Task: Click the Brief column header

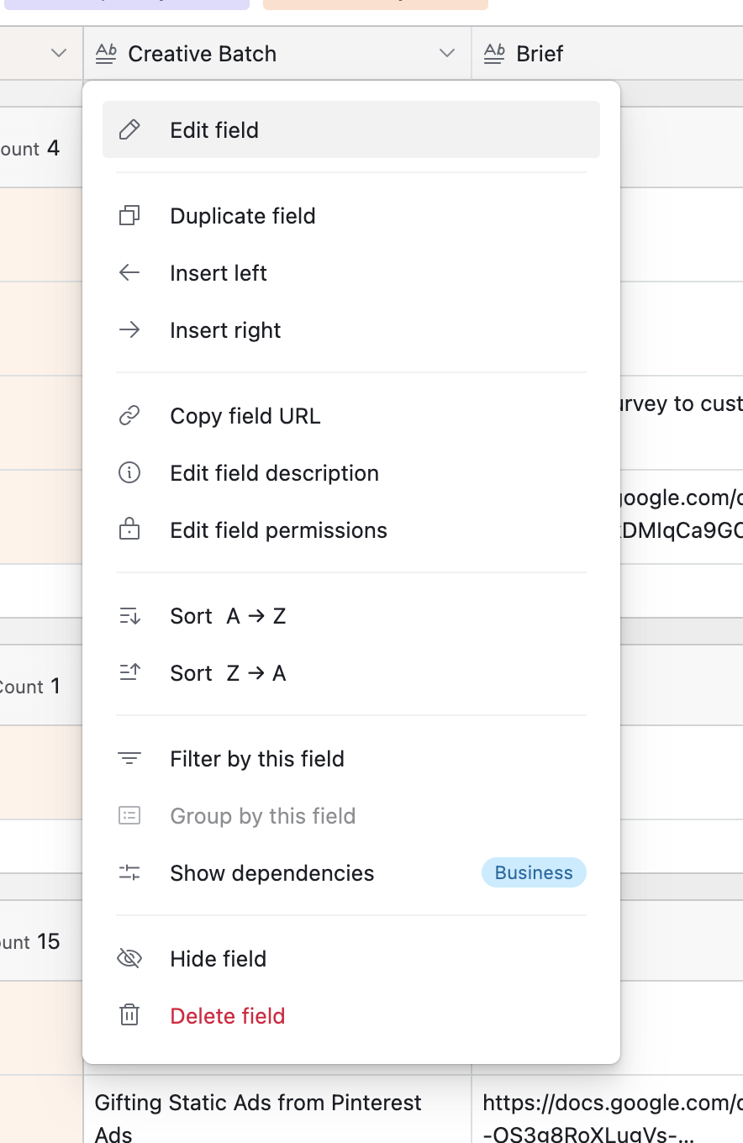Action: pyautogui.click(x=540, y=54)
